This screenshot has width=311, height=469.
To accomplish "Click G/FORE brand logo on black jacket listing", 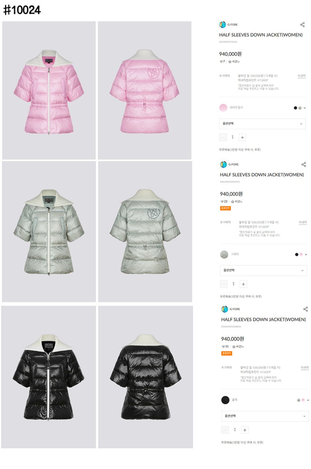I will [x=225, y=309].
